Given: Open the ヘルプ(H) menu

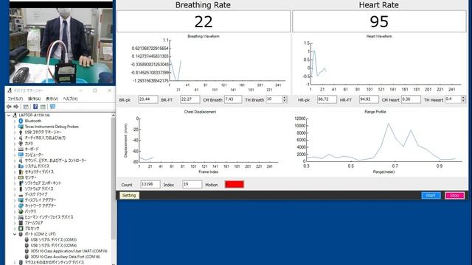Looking at the screenshot, I should click(70, 99).
